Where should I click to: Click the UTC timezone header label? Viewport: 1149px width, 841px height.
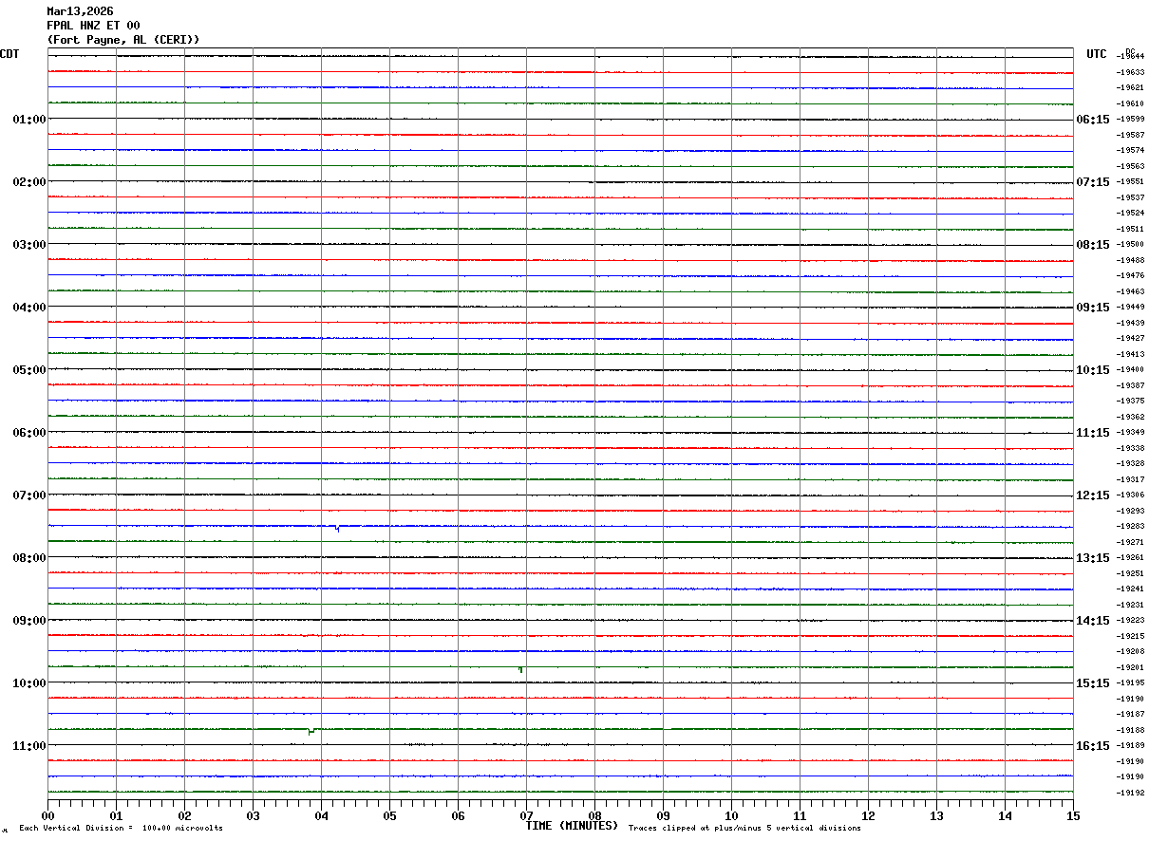pos(1097,54)
